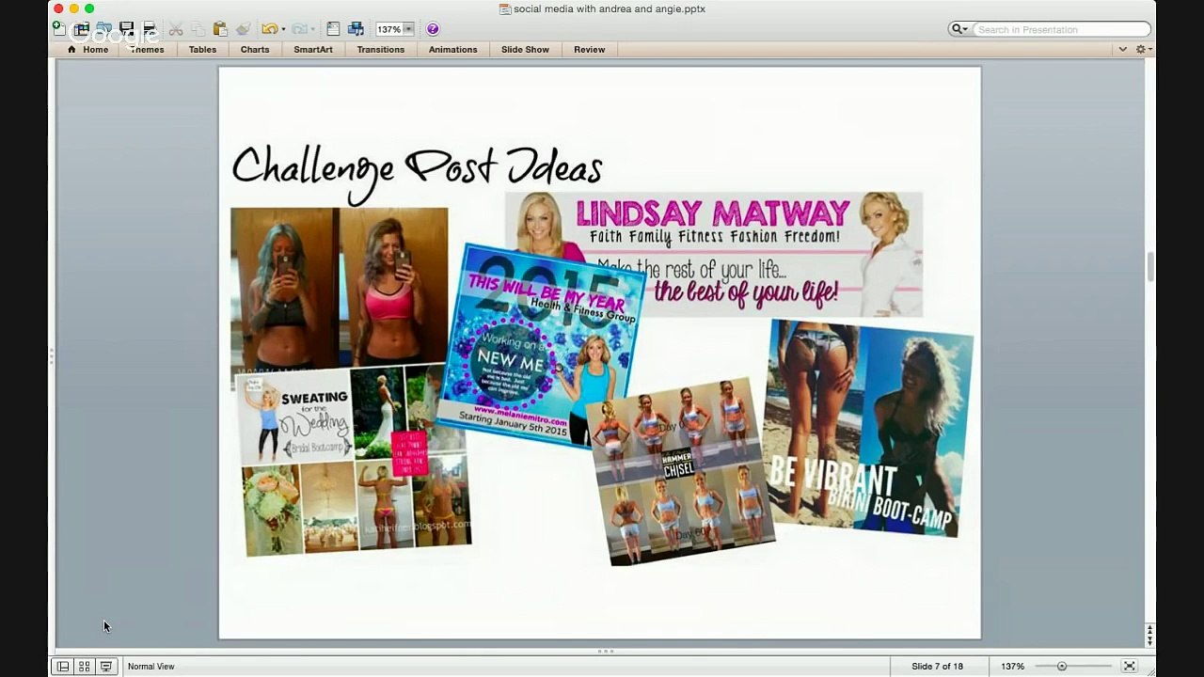
Task: Open the Animations ribbon tab
Action: coord(453,50)
